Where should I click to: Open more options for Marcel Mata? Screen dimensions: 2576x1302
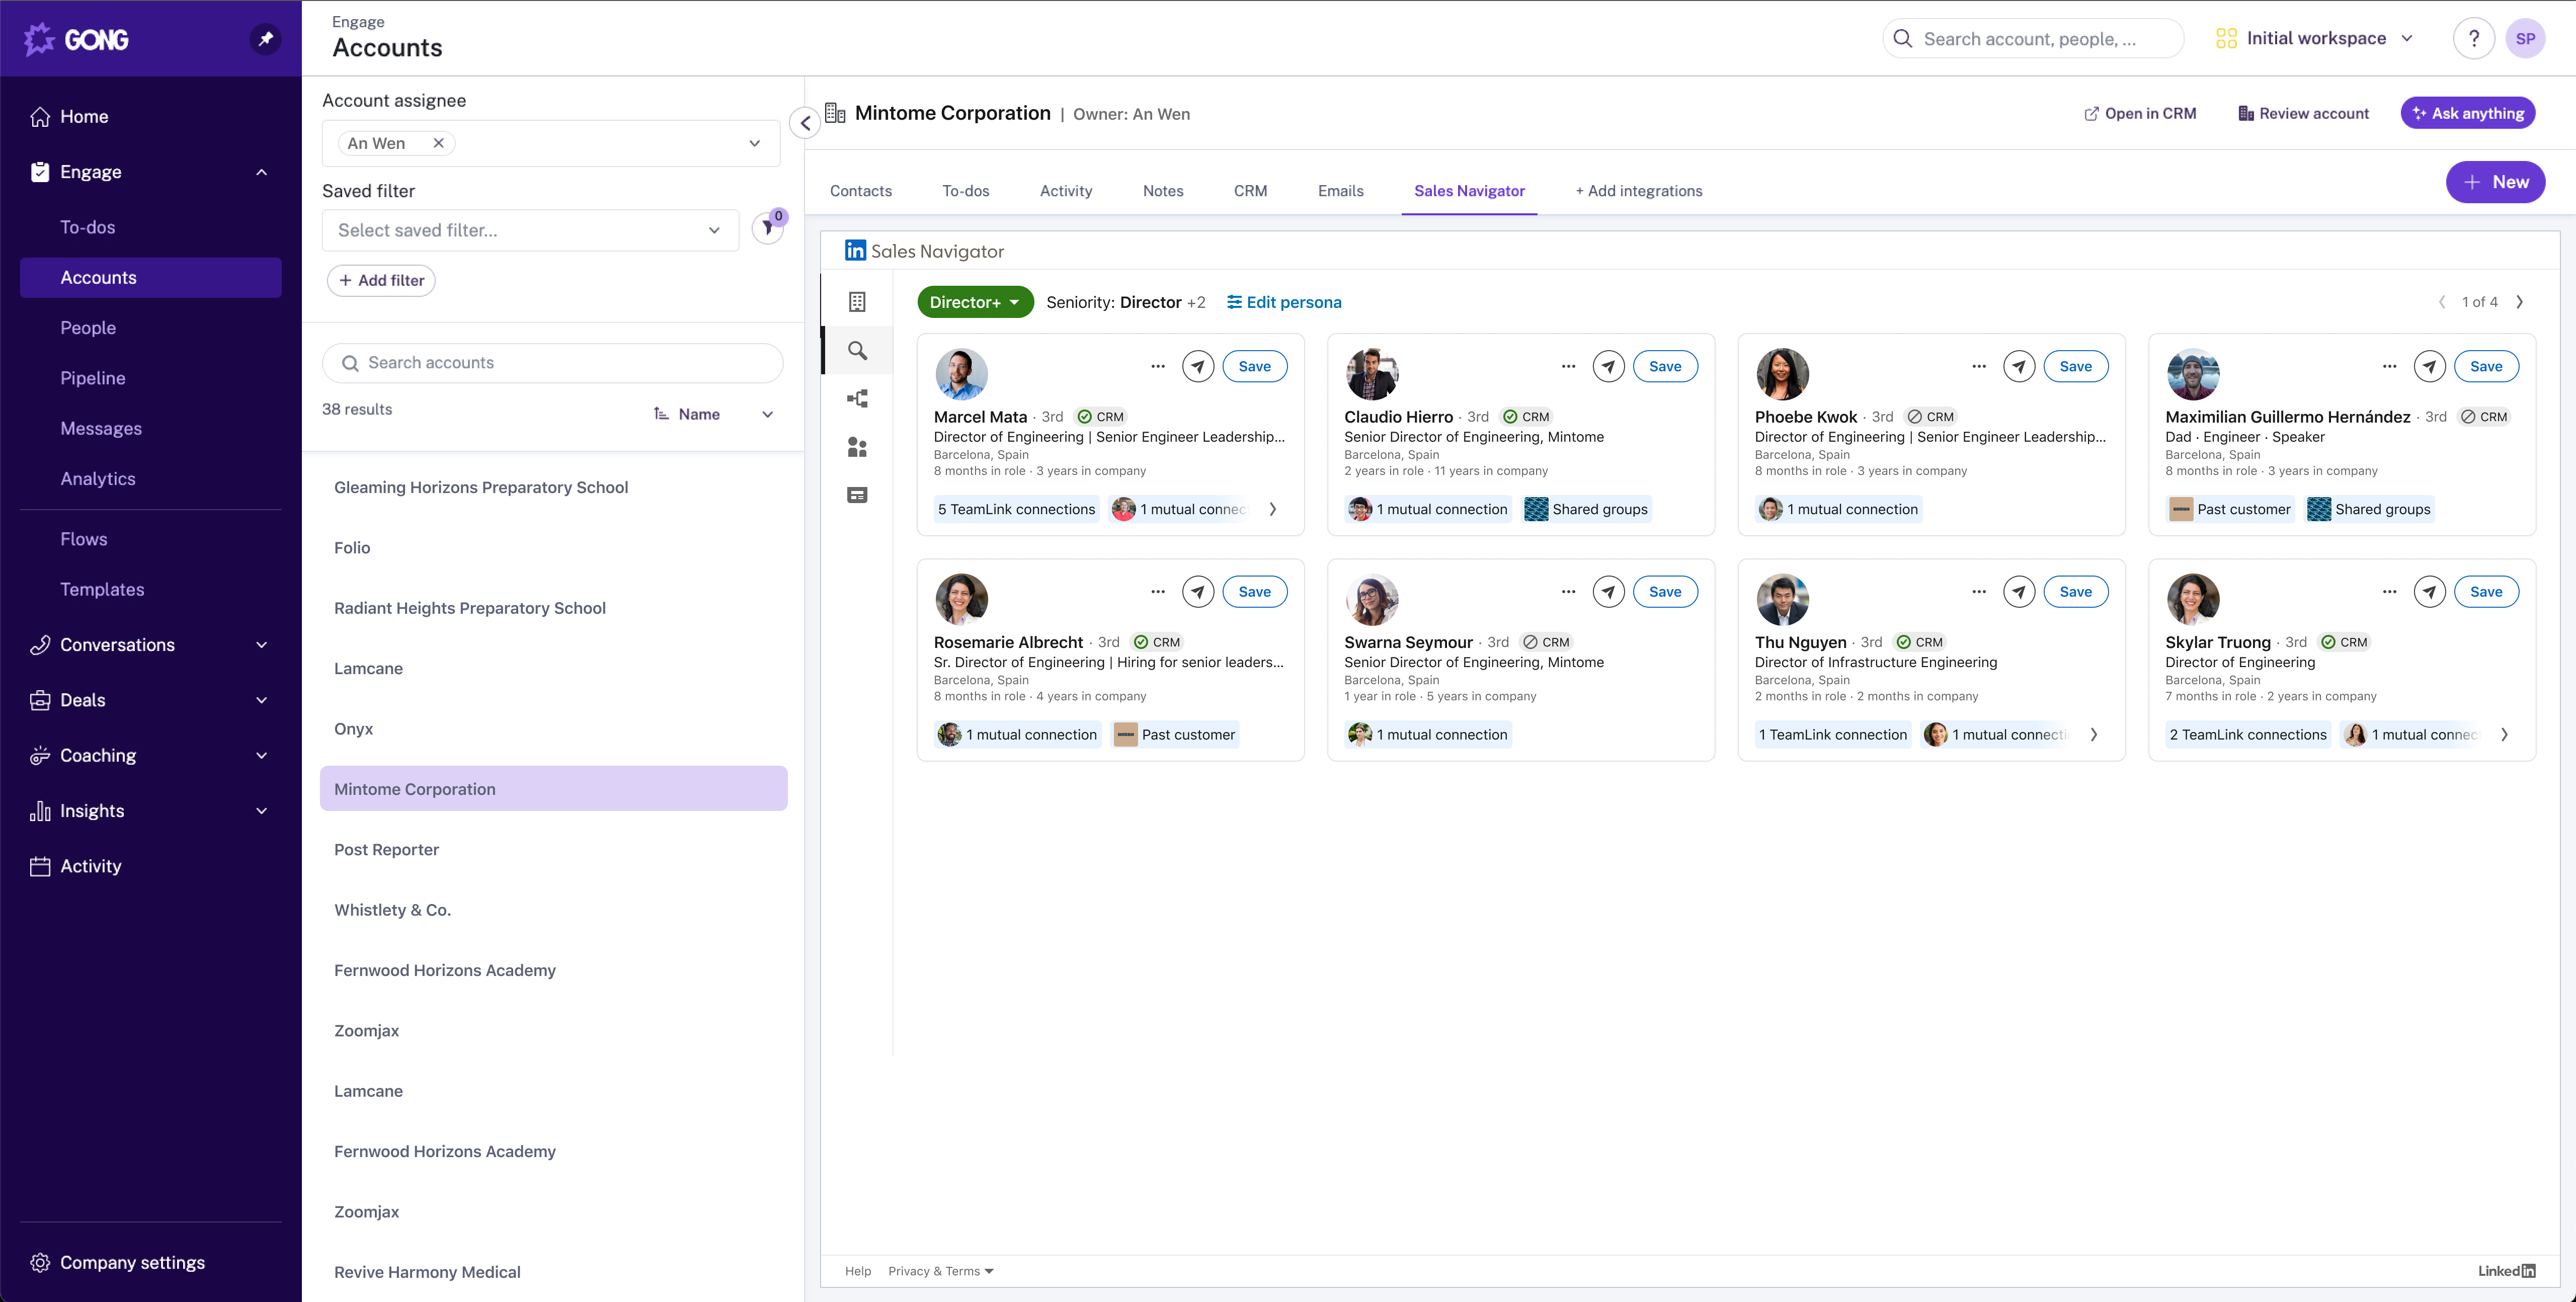(x=1157, y=366)
